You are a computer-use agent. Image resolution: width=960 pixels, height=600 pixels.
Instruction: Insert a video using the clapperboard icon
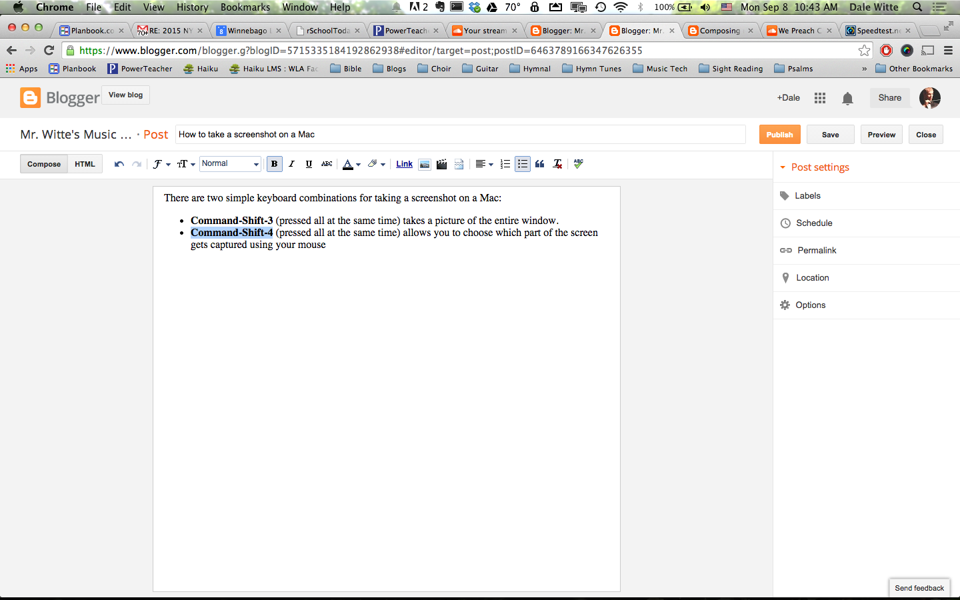tap(441, 164)
